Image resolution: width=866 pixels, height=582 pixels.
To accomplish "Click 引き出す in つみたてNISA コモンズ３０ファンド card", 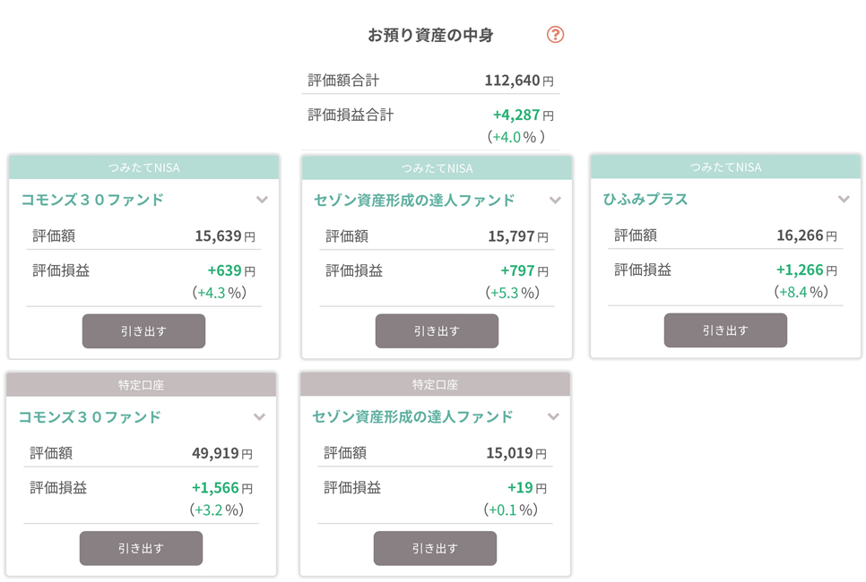I will pos(143,331).
